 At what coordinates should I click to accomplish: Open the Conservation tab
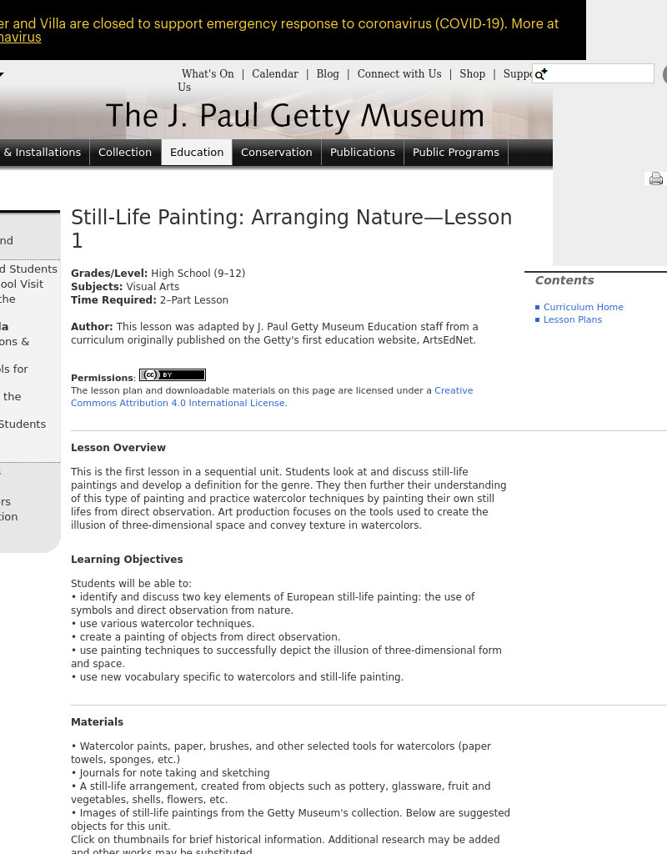(276, 152)
